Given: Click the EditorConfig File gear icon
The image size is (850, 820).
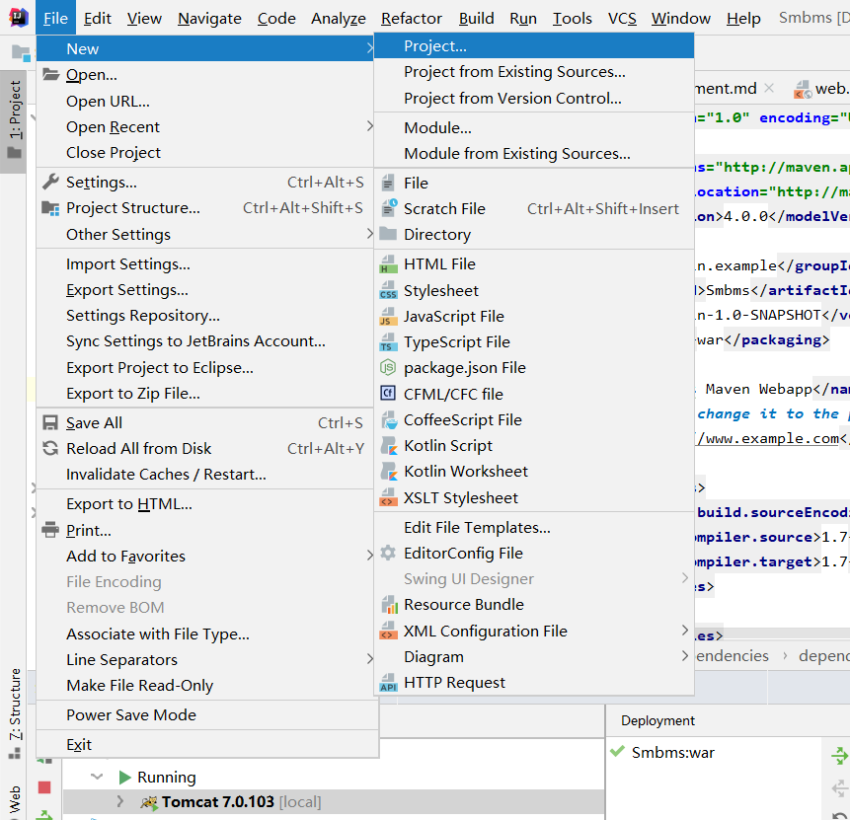Looking at the screenshot, I should click(388, 553).
